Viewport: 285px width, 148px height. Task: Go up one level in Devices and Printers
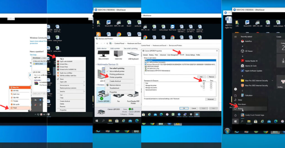coord(107,43)
